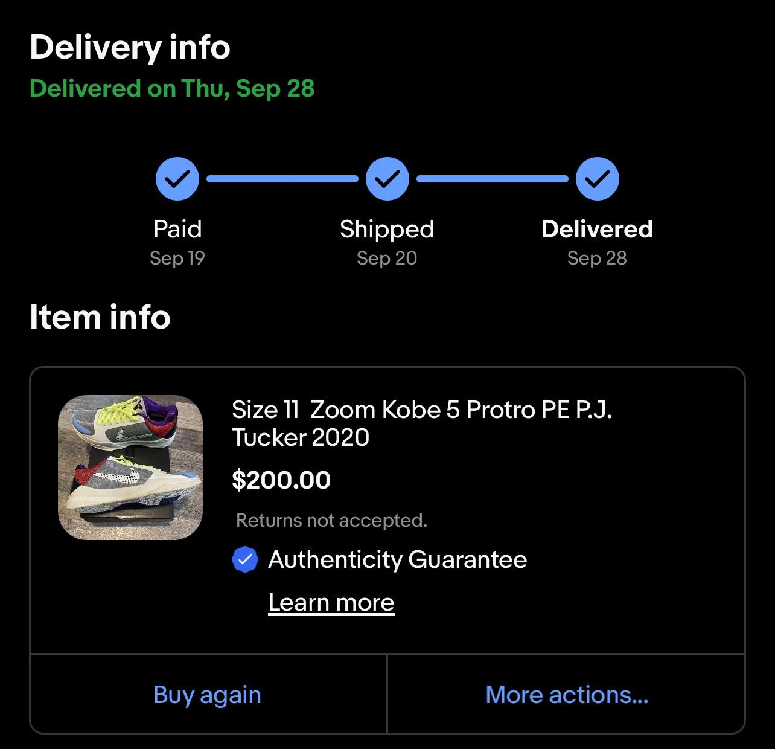Select the Authenticity Guarantee badge icon

pos(244,560)
